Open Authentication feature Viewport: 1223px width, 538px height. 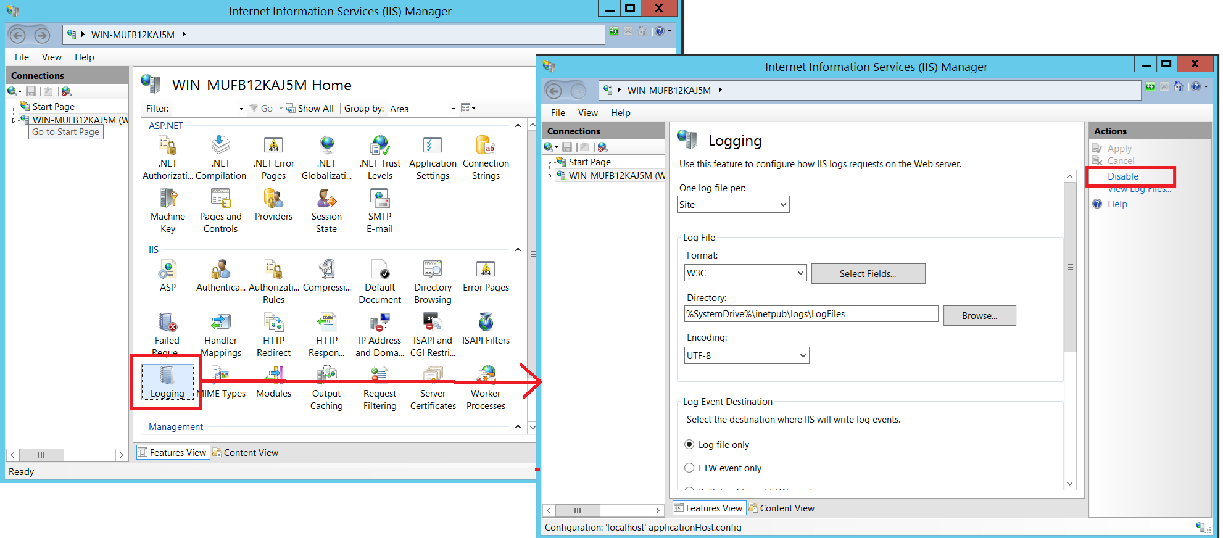(221, 276)
